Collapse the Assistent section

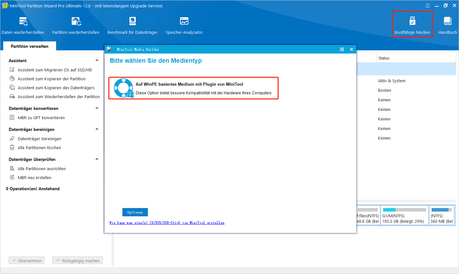[x=97, y=60]
